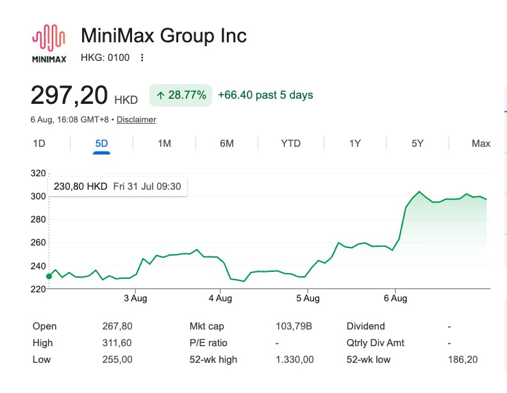View the 5Y chart range
This screenshot has width=507, height=393.
tap(417, 144)
